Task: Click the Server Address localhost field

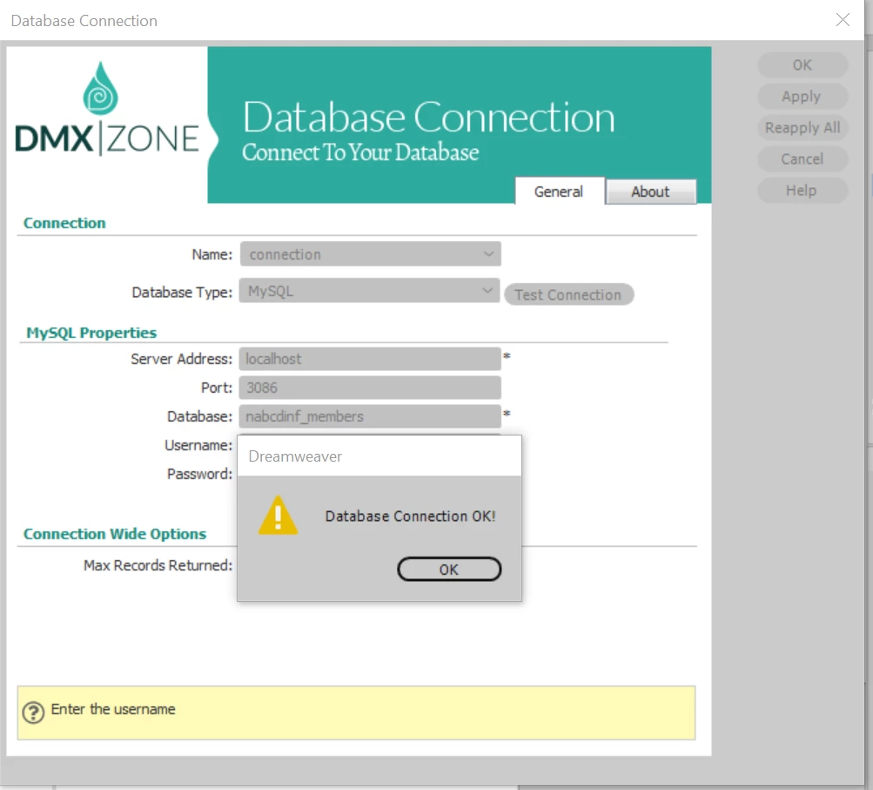Action: (x=370, y=359)
